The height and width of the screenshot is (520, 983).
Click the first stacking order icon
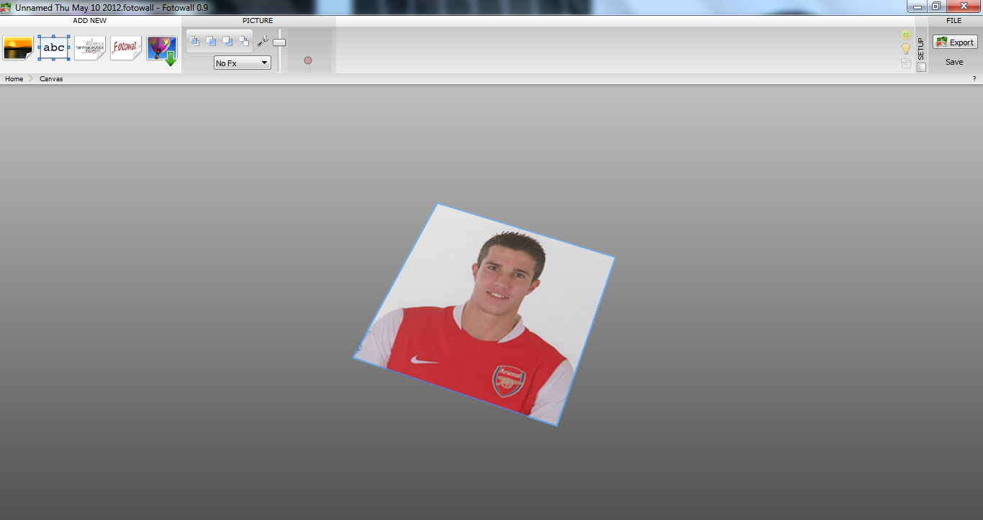pos(194,41)
